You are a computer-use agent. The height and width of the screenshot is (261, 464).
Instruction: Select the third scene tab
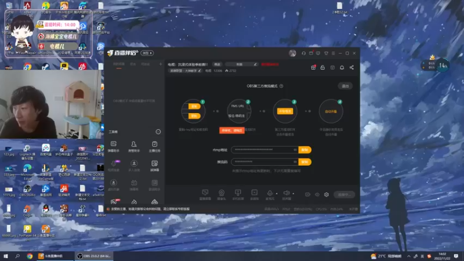pyautogui.click(x=146, y=64)
